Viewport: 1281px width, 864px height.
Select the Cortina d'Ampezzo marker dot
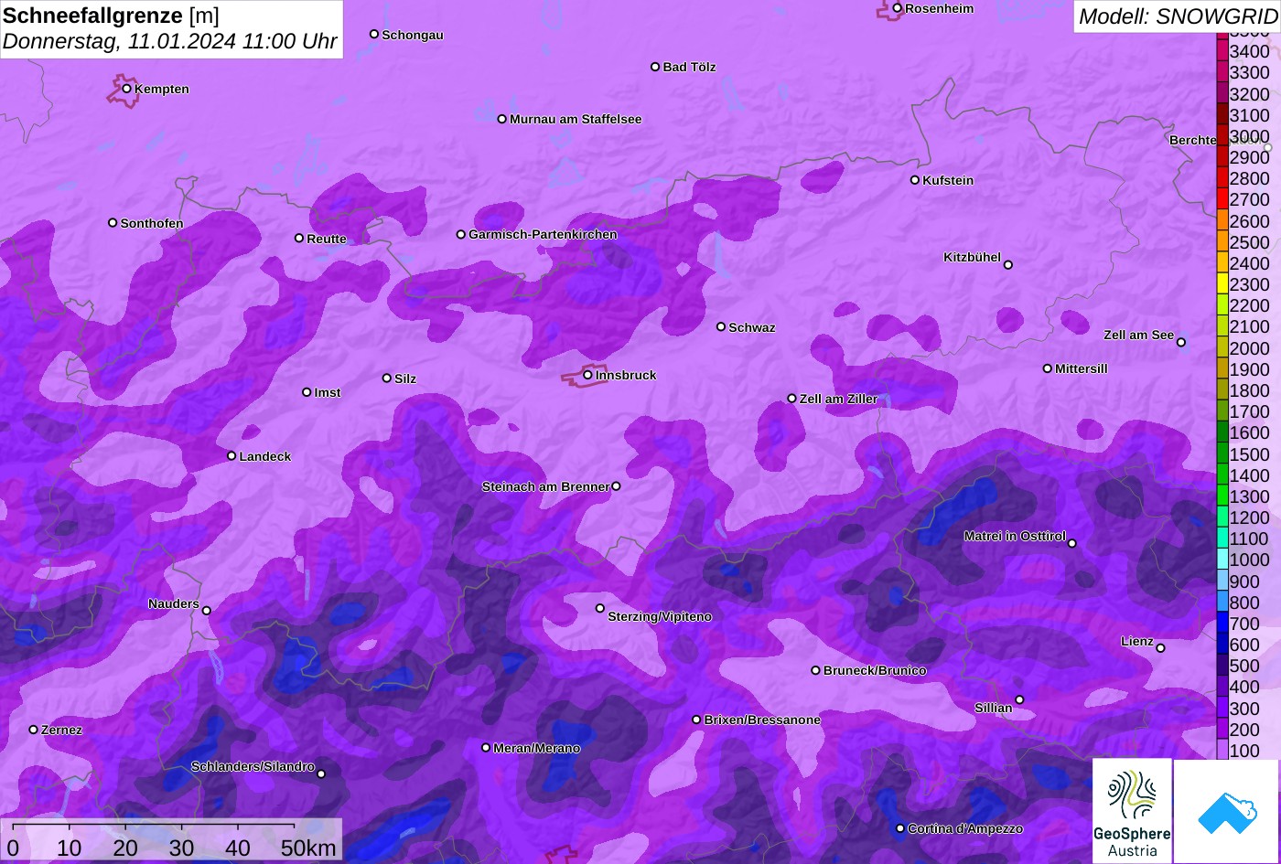coord(900,828)
